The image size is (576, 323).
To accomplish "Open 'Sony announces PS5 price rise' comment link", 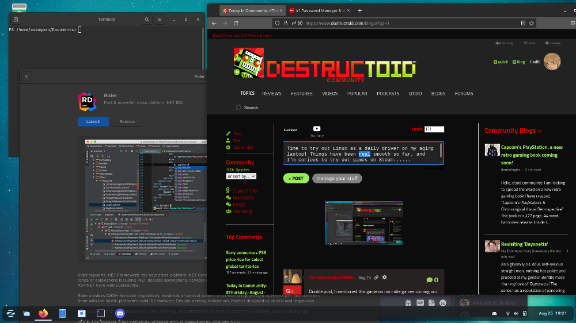I will 246,259.
